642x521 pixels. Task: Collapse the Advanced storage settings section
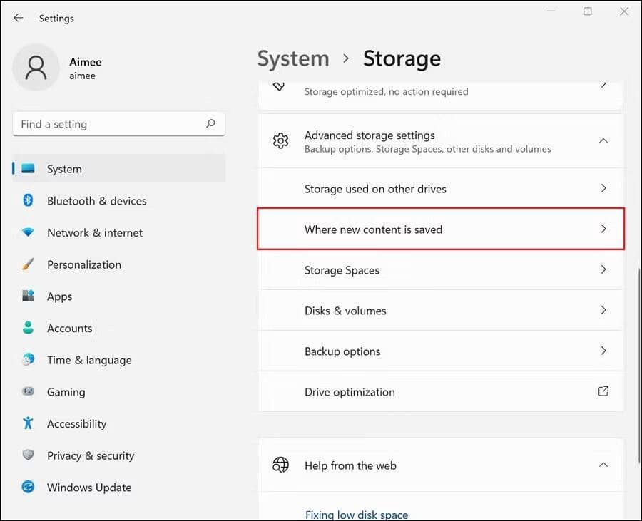click(603, 140)
